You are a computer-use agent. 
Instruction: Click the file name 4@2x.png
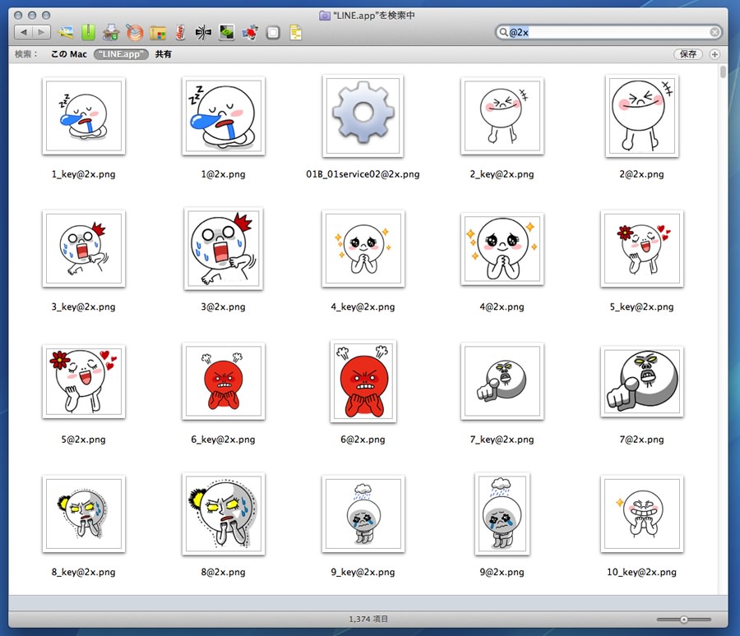pos(502,307)
